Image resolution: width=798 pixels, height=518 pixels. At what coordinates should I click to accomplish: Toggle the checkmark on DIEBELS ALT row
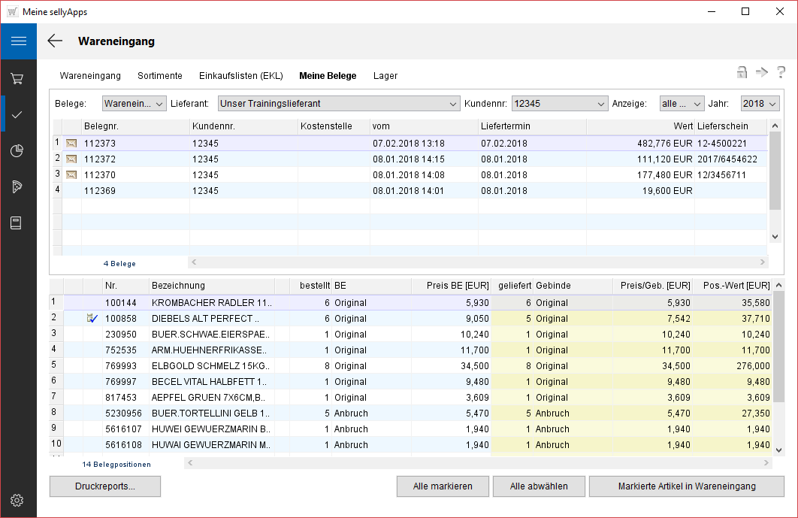[93, 319]
